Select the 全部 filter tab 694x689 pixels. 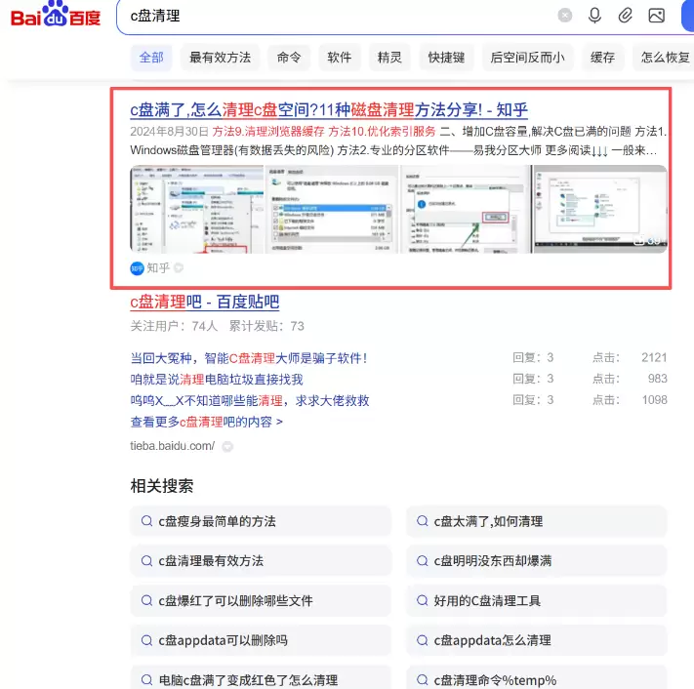pos(151,58)
